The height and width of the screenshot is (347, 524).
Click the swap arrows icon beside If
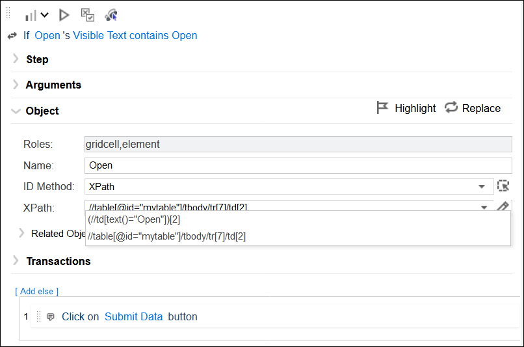(12, 36)
